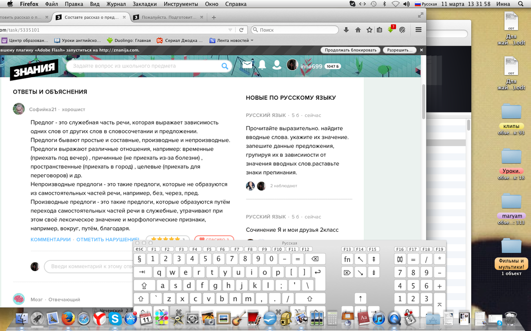Open Firefox downloads arrow icon
531x331 pixels.
pyautogui.click(x=346, y=30)
